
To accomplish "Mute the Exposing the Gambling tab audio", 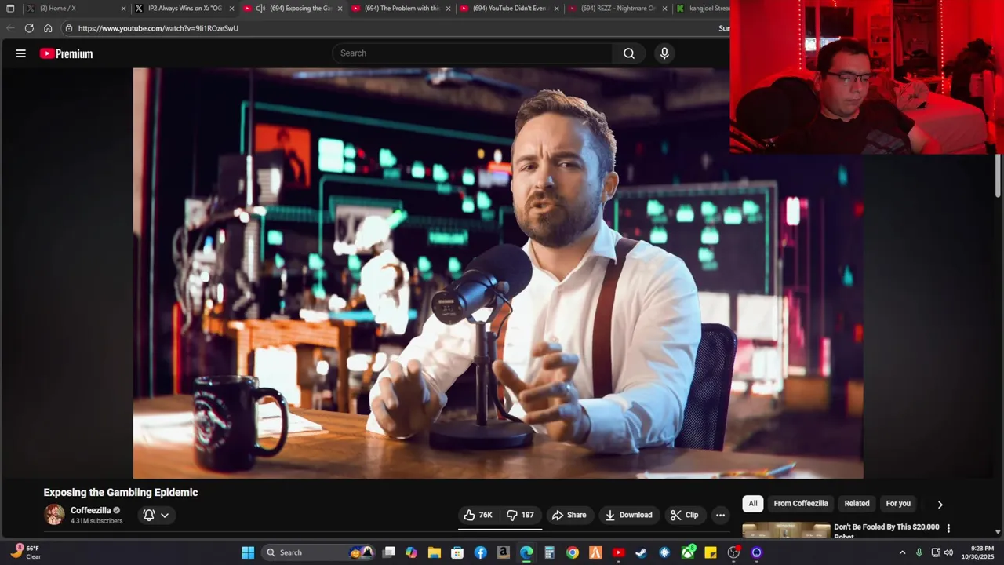I will coord(260,9).
